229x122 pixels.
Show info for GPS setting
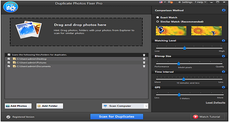click(224, 87)
